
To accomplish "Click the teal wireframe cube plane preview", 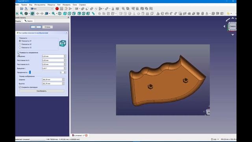I will coord(63,43).
